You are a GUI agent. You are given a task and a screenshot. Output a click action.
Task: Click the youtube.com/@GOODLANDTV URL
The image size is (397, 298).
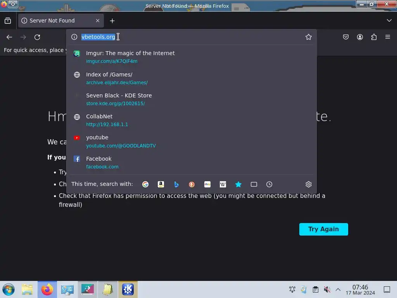(121, 146)
